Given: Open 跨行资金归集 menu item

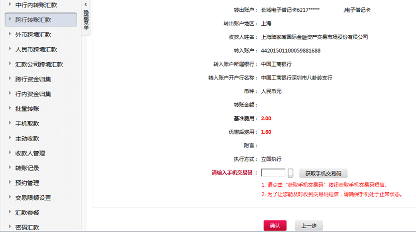Looking at the screenshot, I should click(x=33, y=79).
